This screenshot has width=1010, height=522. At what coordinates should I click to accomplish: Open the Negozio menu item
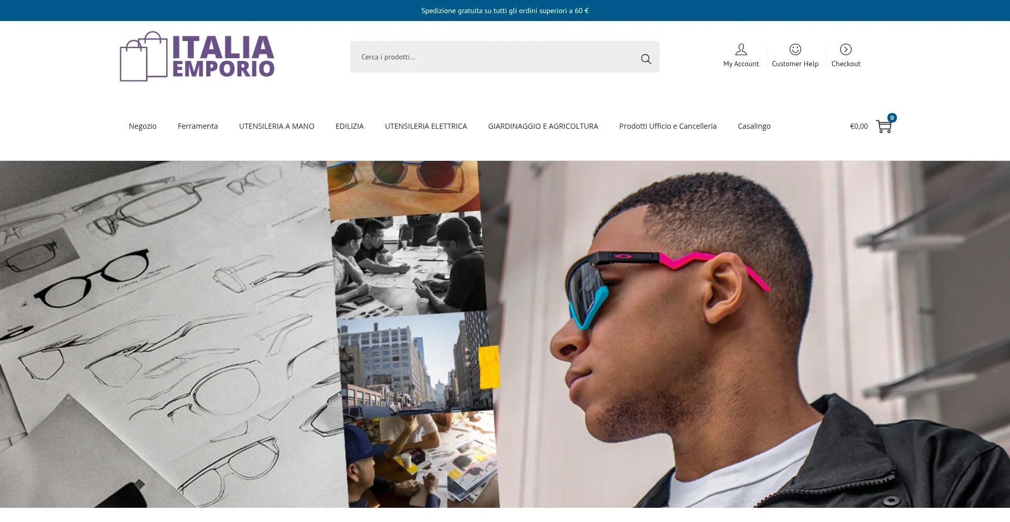click(x=143, y=126)
